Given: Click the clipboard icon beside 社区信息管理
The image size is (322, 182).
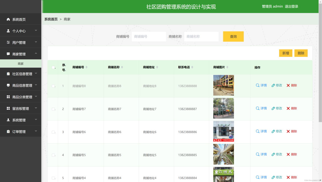Looking at the screenshot, I should pyautogui.click(x=8, y=74).
